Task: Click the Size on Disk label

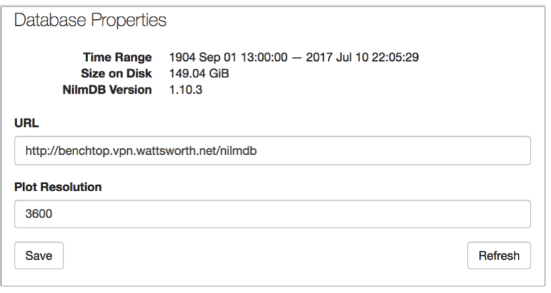Action: (117, 73)
